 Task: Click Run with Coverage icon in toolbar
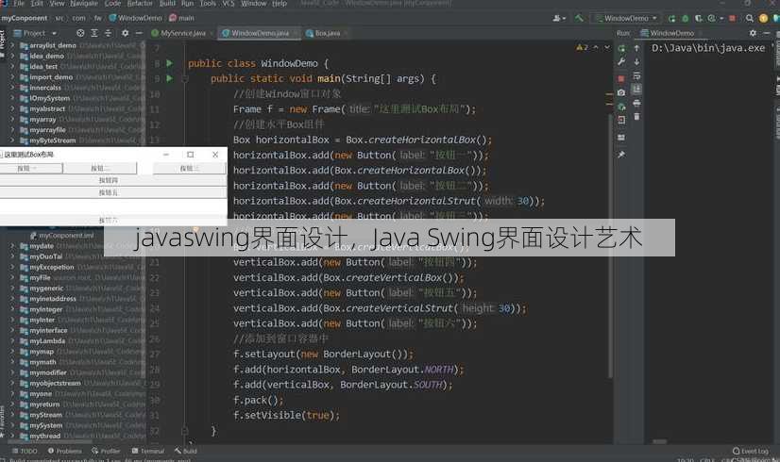pos(699,18)
